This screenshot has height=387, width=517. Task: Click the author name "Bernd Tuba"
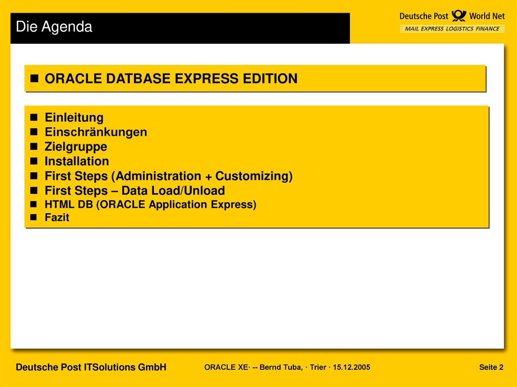coord(280,367)
